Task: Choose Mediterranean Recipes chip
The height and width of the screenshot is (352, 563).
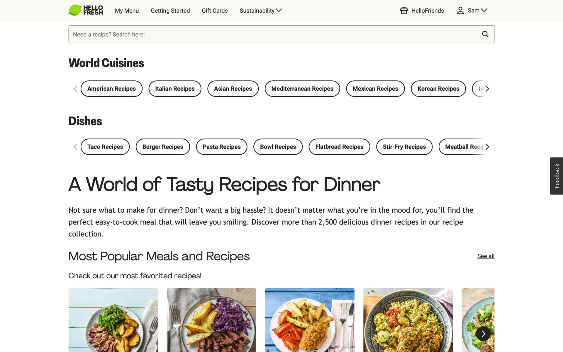Action: coord(302,89)
